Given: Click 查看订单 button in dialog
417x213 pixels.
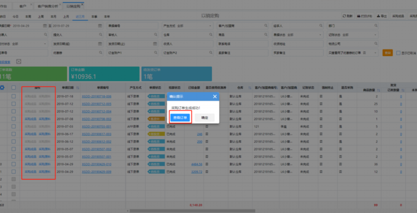Looking at the screenshot, I should click(180, 117).
